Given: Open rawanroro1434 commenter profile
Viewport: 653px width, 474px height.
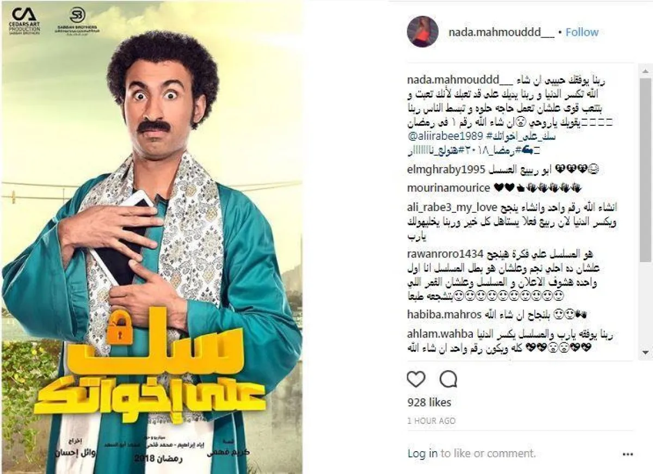Looking at the screenshot, I should click(445, 254).
